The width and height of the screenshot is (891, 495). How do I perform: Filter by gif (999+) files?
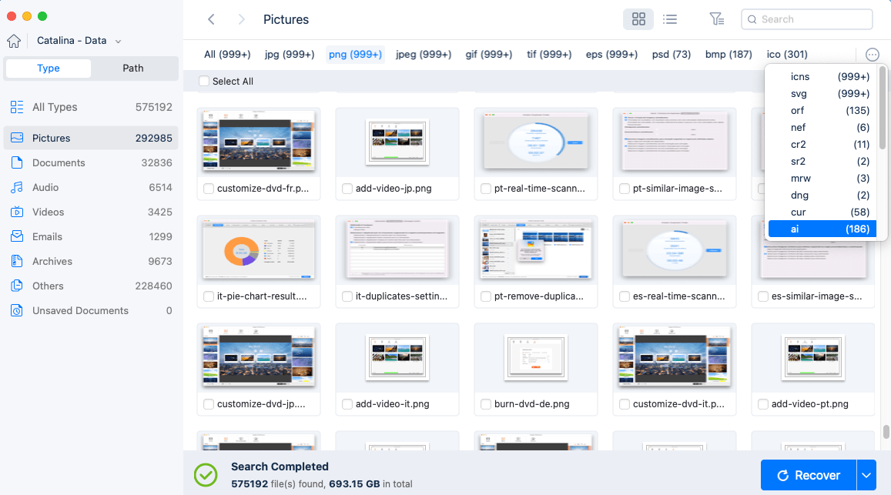(489, 55)
